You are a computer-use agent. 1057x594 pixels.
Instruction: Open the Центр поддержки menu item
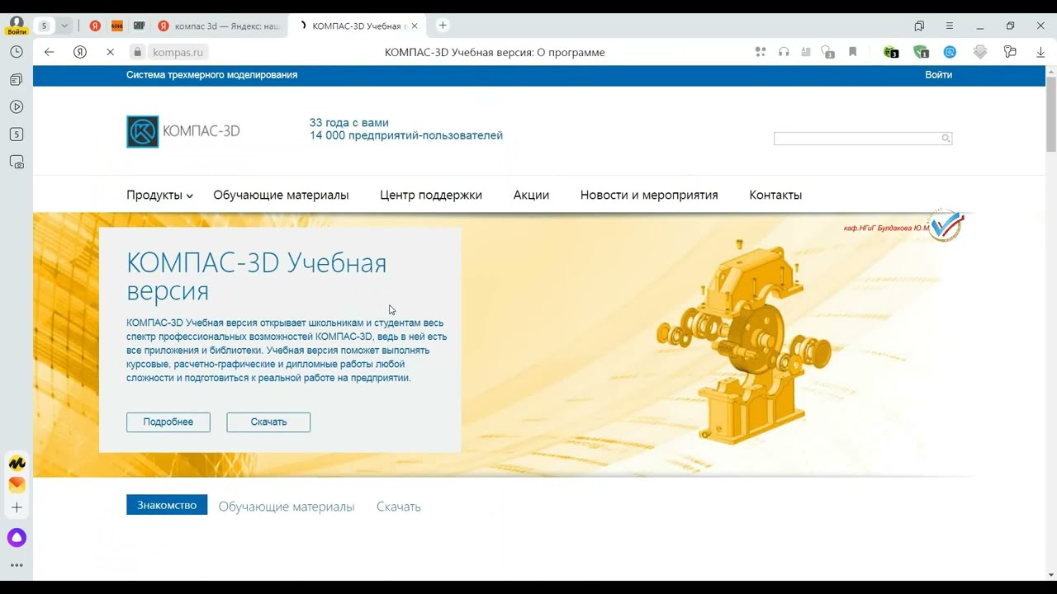[x=431, y=196]
